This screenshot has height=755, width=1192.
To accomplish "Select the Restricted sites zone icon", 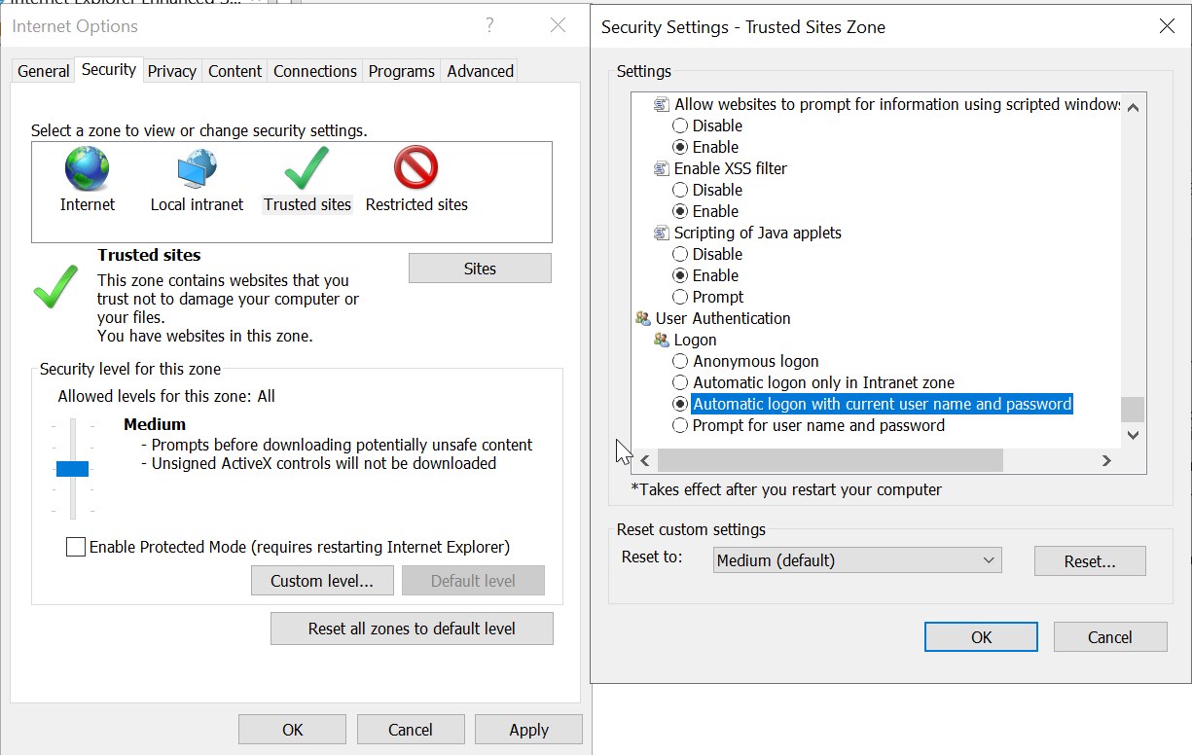I will [x=416, y=169].
